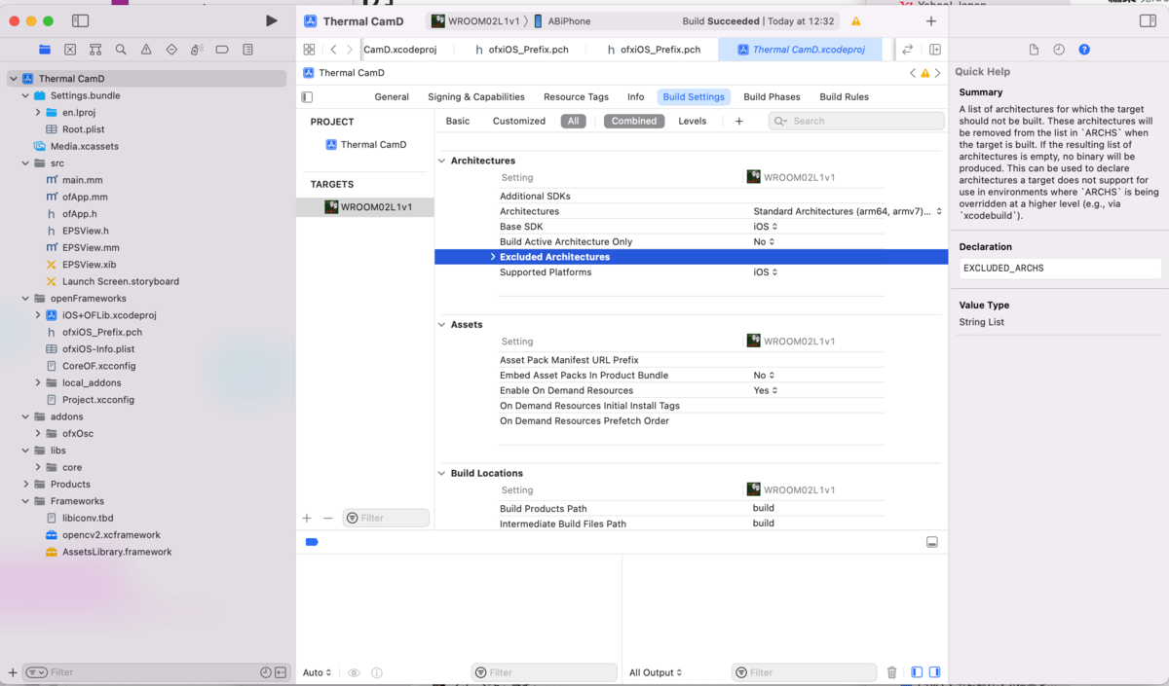Viewport: 1169px width, 686px height.
Task: Toggle the breakpoints activation marker
Action: pos(312,542)
